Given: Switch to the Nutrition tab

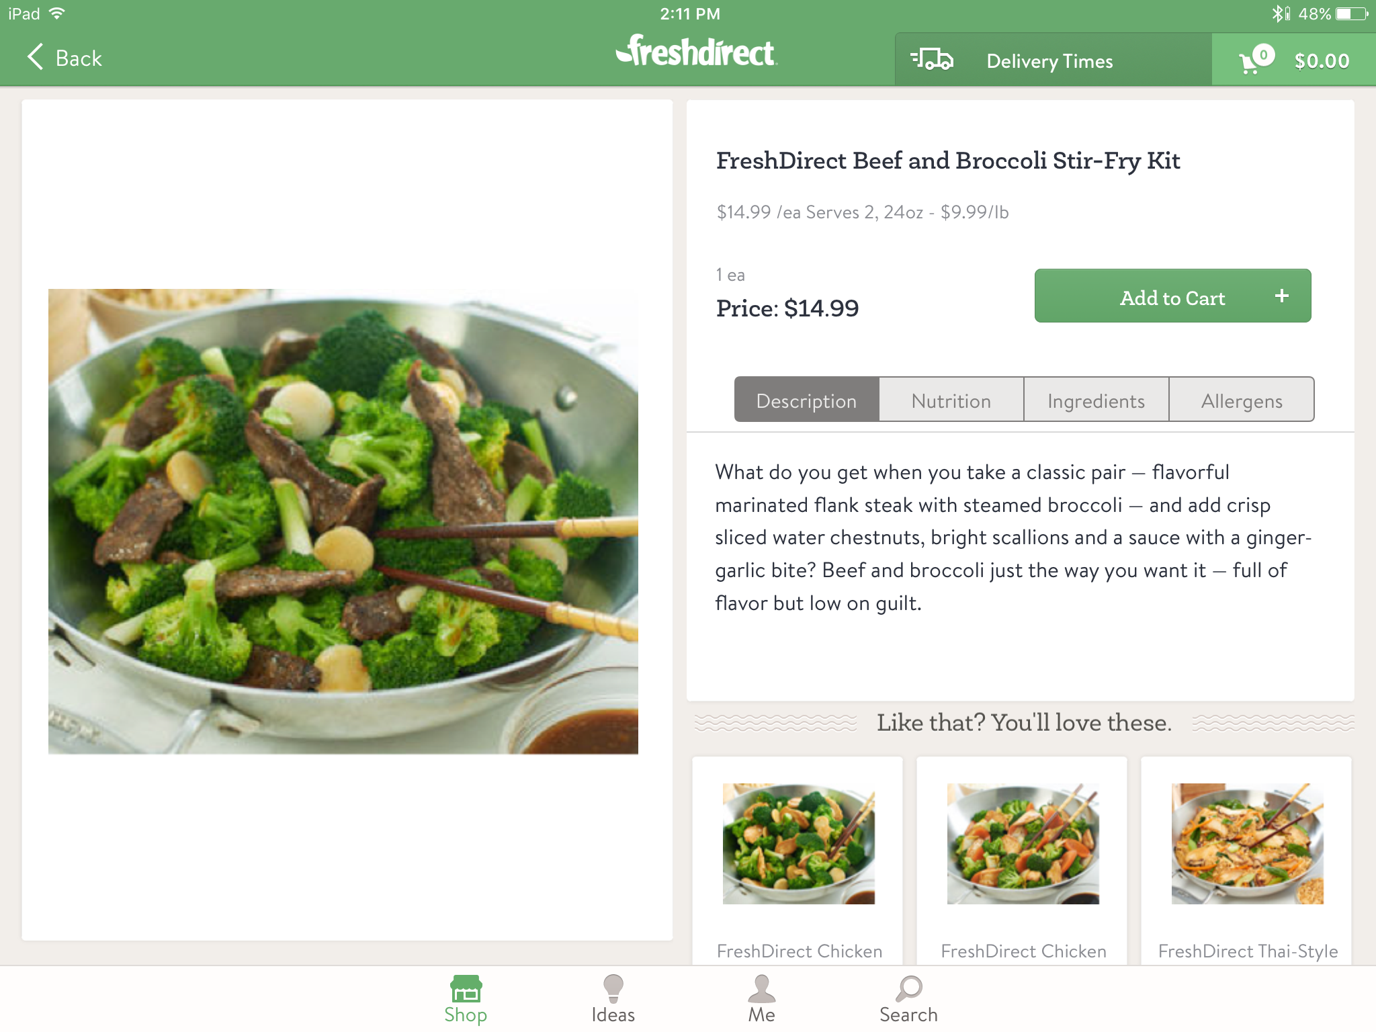Looking at the screenshot, I should (x=951, y=400).
